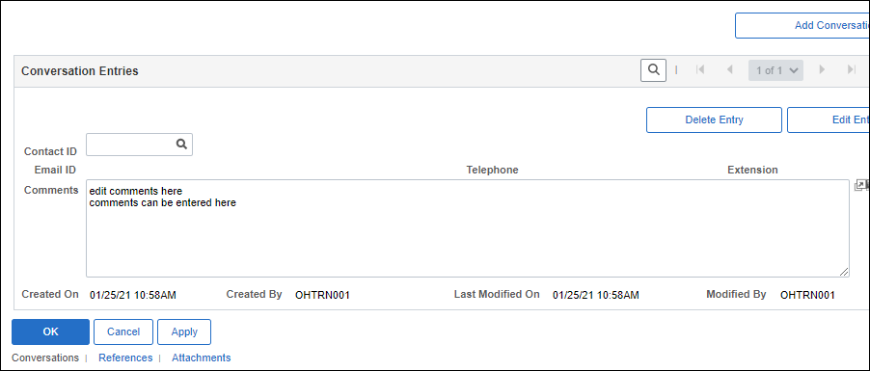This screenshot has height=371, width=870.
Task: Switch to the References tab link
Action: point(125,358)
